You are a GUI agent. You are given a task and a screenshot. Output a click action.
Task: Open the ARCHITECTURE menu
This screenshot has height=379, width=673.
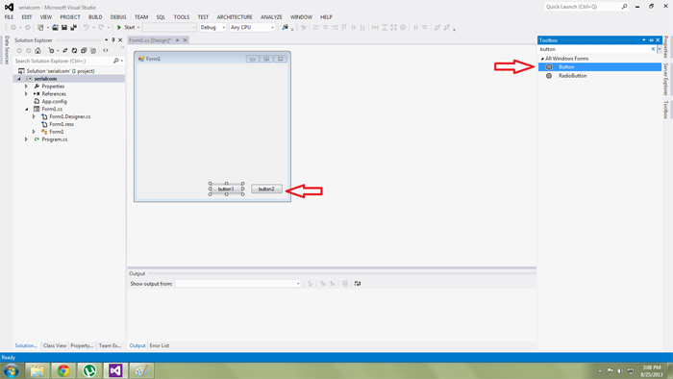click(235, 17)
